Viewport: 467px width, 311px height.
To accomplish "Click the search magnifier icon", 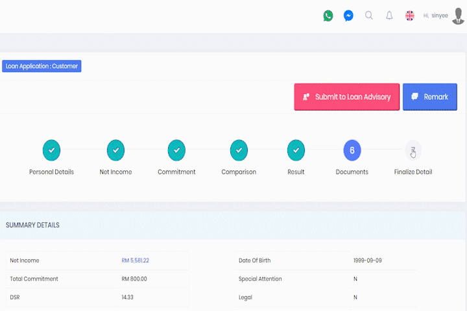I will tap(368, 15).
